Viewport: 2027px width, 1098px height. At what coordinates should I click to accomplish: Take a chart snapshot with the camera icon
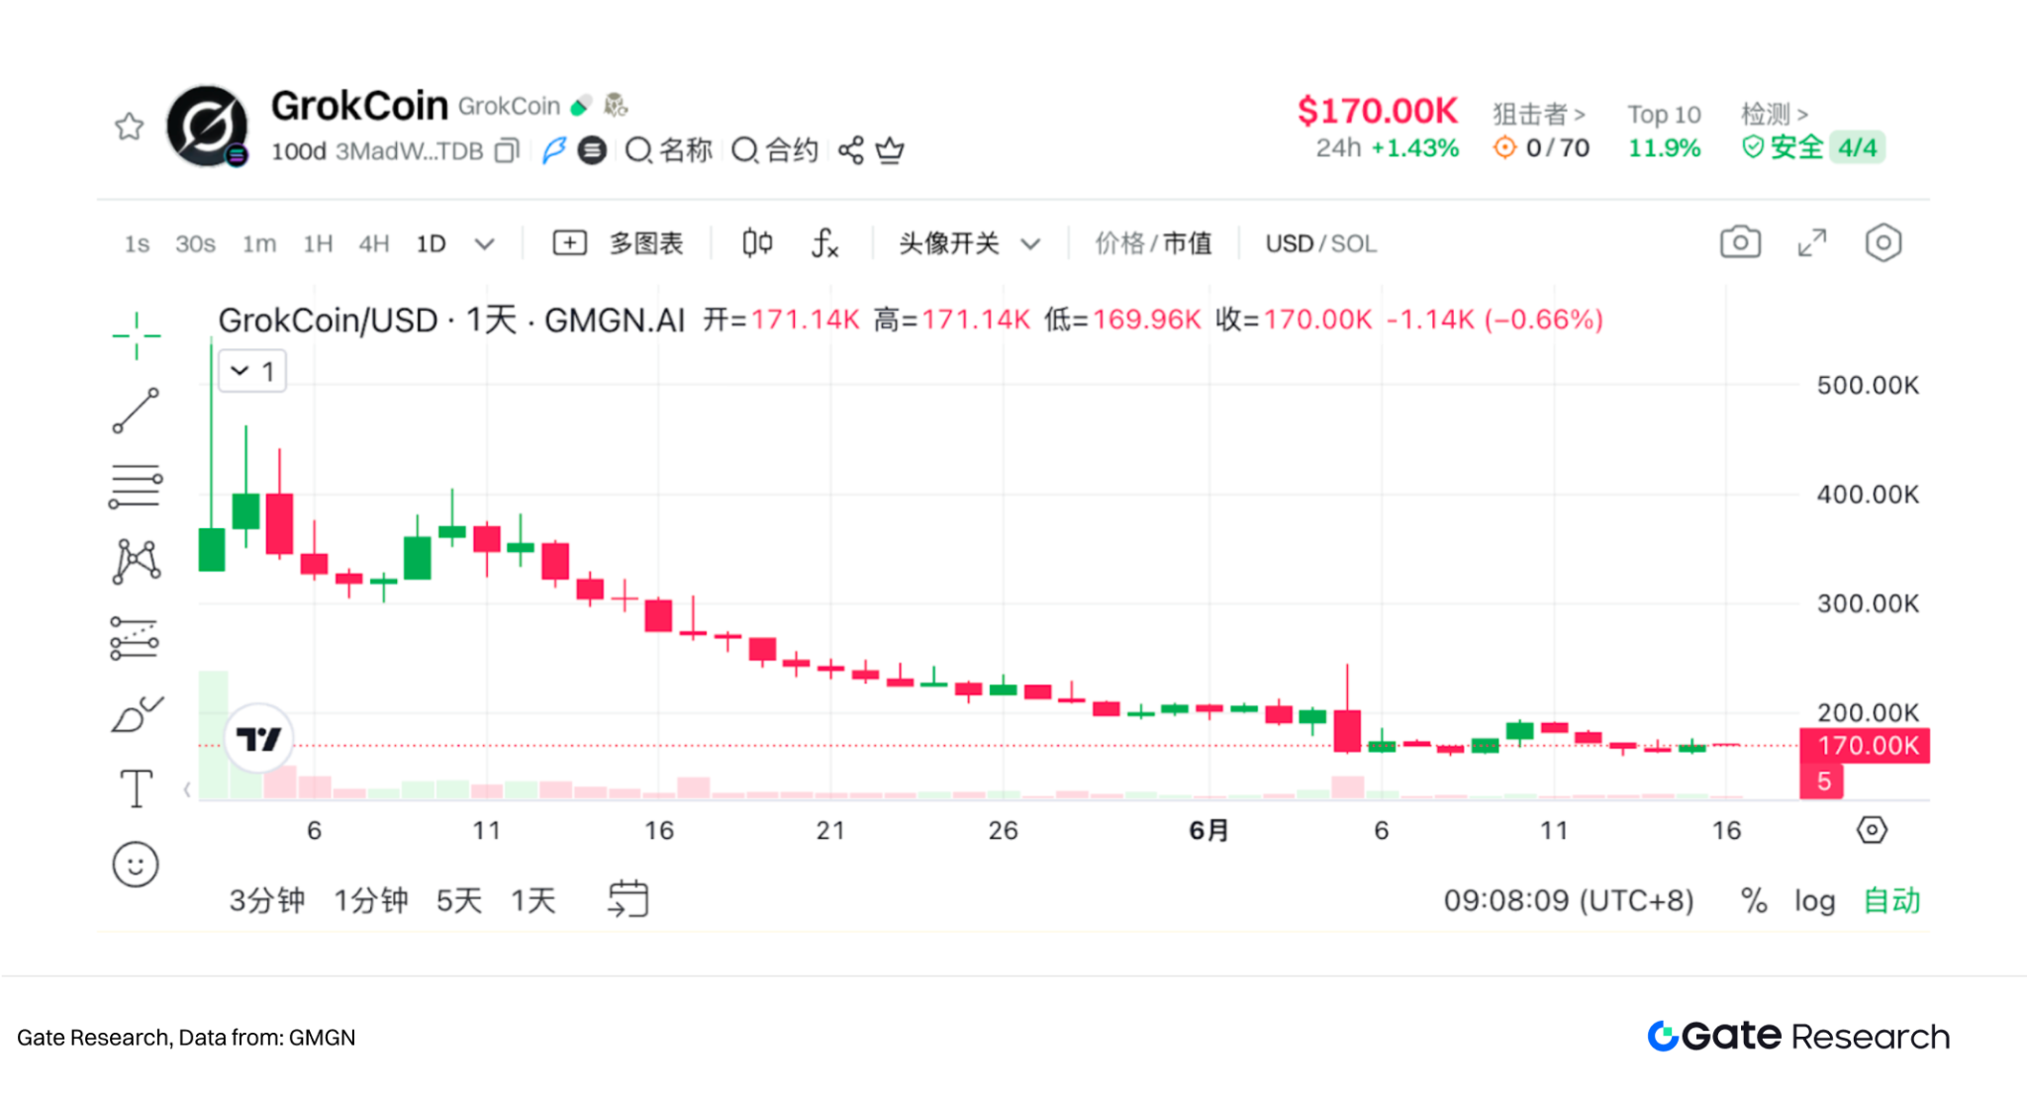point(1740,242)
